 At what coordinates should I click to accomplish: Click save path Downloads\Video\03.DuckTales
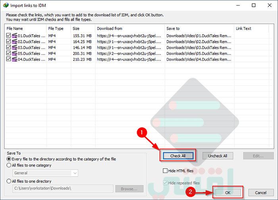click(x=199, y=48)
